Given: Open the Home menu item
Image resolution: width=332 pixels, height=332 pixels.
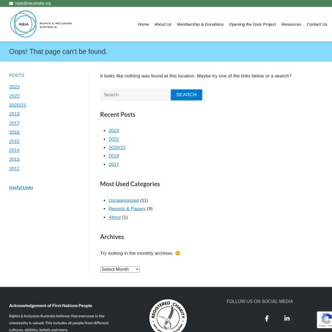Looking at the screenshot, I should 143,24.
